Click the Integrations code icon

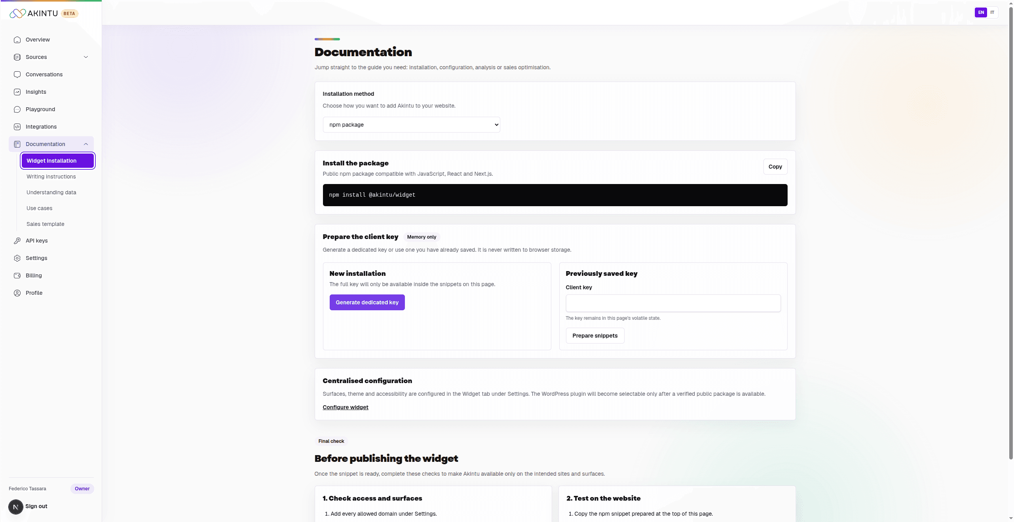(x=17, y=127)
